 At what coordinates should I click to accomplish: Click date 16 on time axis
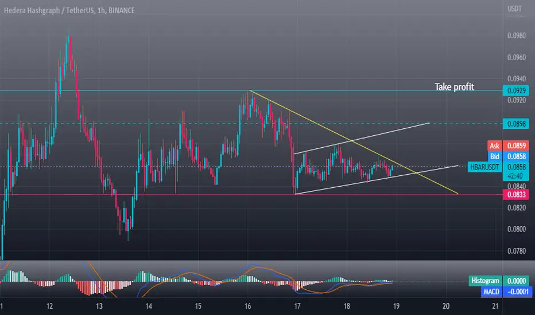pyautogui.click(x=248, y=306)
